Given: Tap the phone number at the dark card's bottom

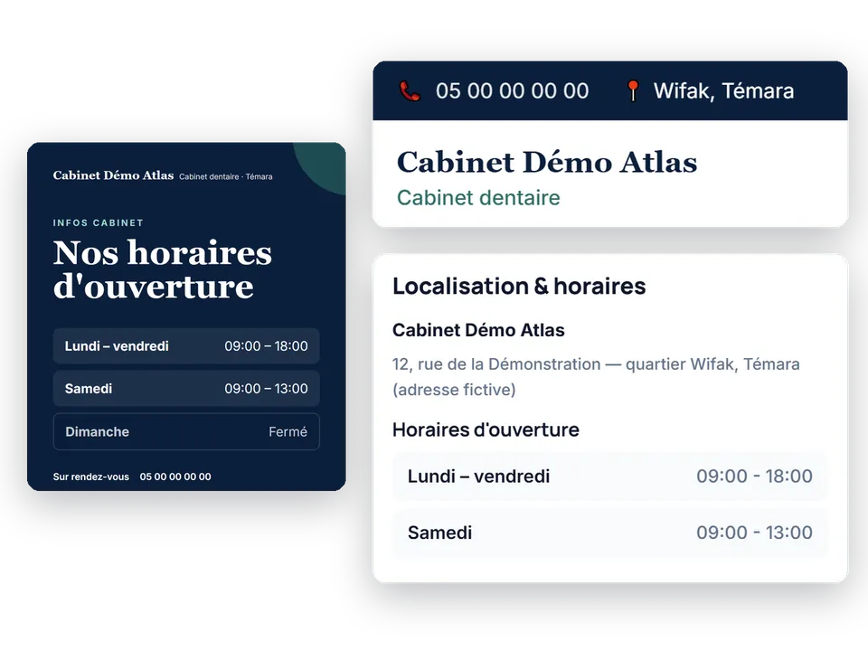Looking at the screenshot, I should coord(175,476).
